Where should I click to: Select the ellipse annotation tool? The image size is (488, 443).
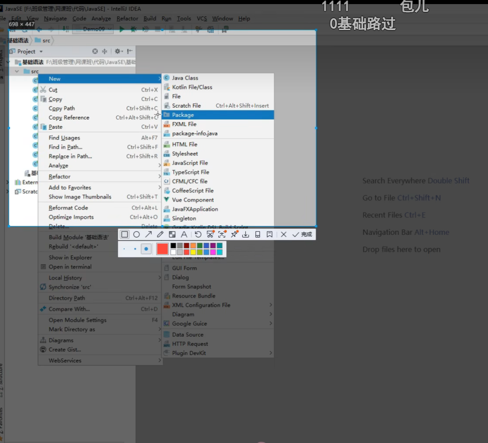tap(136, 234)
